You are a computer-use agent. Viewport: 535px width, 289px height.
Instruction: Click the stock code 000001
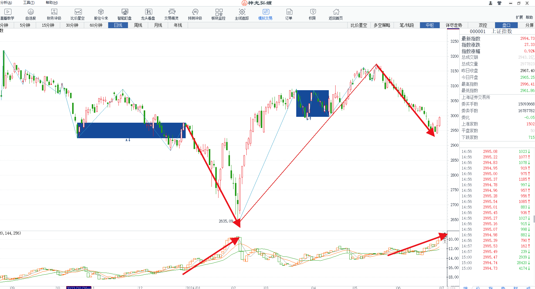point(478,31)
